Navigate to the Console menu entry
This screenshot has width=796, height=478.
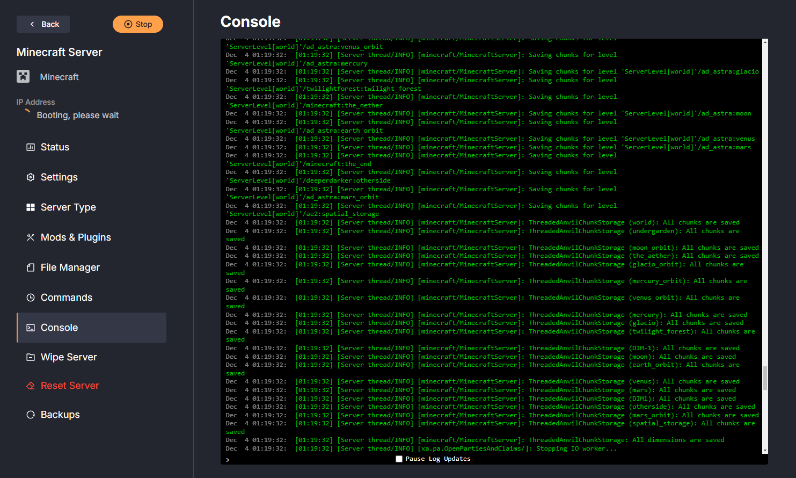coord(59,327)
